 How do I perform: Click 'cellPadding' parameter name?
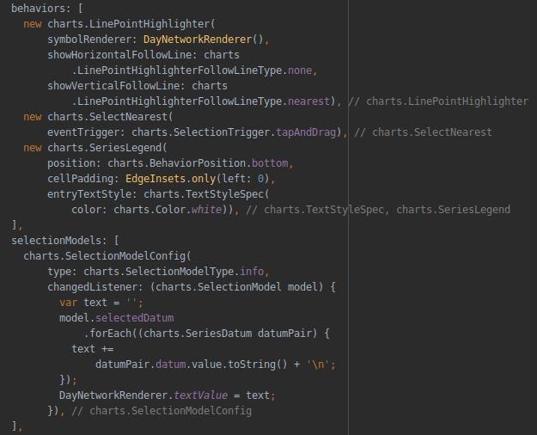point(80,179)
